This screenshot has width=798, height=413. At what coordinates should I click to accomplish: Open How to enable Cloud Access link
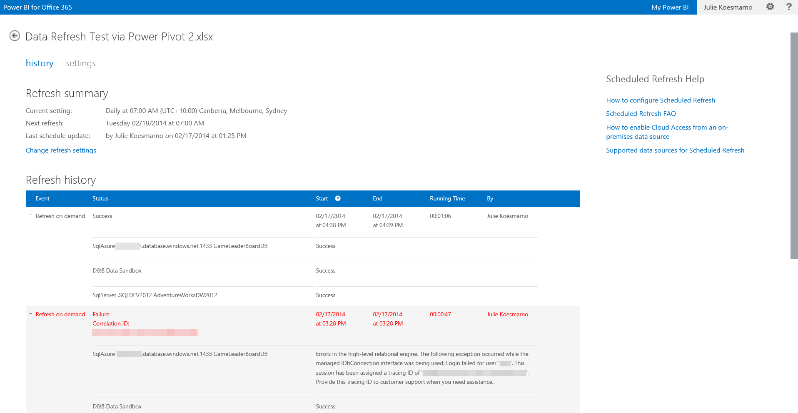point(667,132)
